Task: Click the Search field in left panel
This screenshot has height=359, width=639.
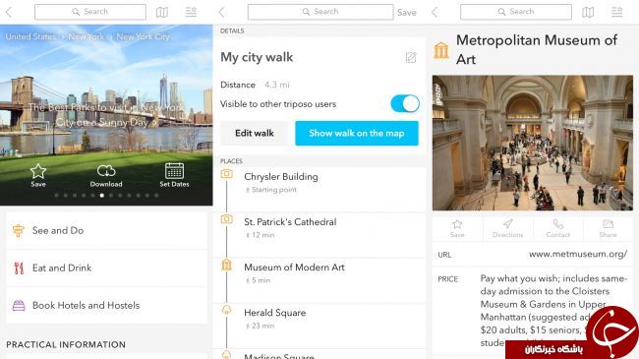Action: (x=90, y=12)
